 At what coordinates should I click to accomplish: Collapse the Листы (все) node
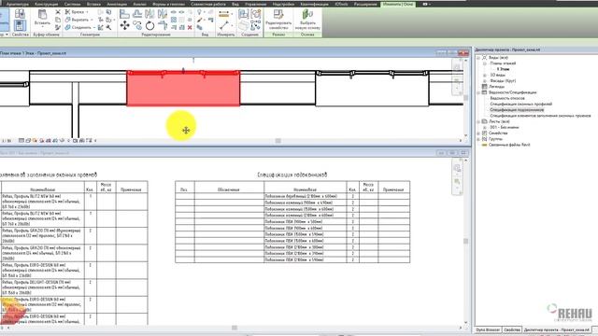[478, 121]
